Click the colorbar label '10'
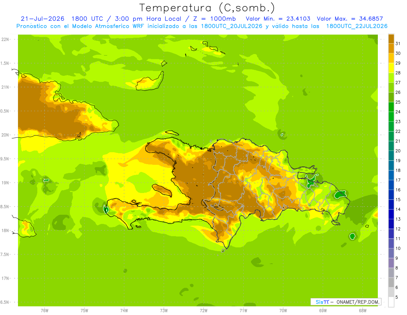Image resolution: width=407 pixels, height=315 pixels. [398, 248]
